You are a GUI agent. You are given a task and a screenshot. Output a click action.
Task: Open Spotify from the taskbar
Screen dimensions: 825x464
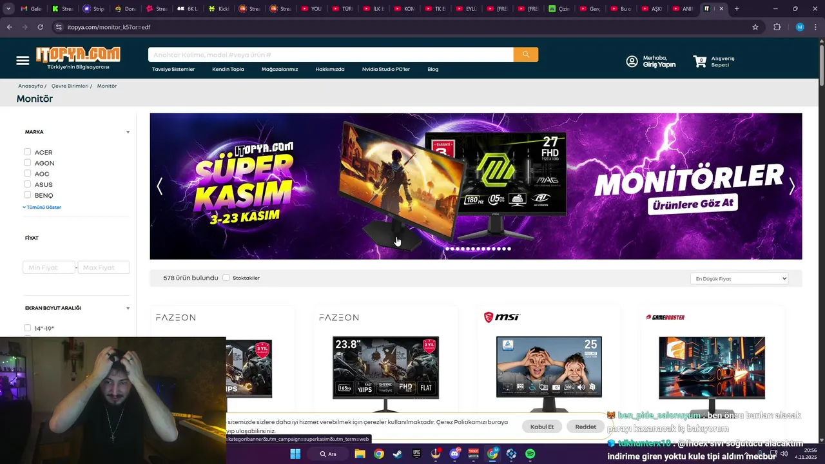click(530, 454)
